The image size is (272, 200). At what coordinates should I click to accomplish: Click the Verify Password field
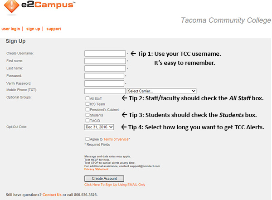(x=104, y=83)
